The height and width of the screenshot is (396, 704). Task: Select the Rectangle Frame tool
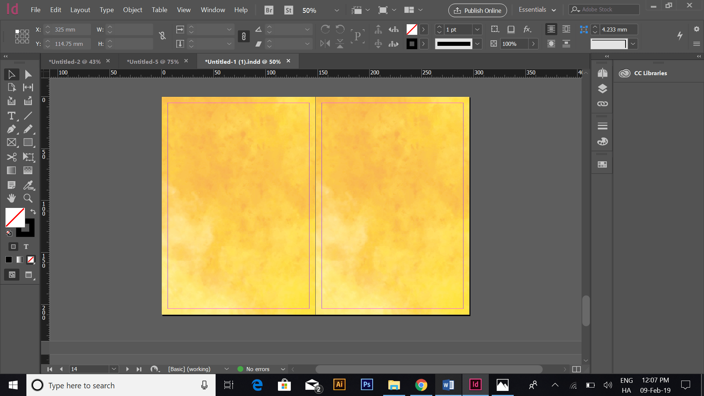click(11, 143)
